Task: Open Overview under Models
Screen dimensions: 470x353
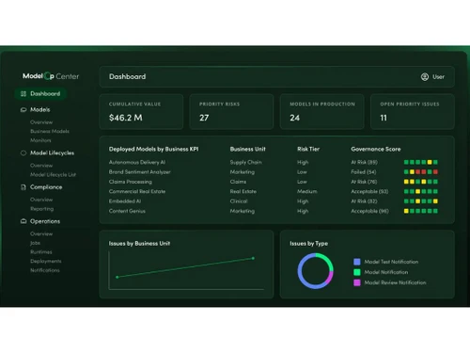Action: point(41,122)
